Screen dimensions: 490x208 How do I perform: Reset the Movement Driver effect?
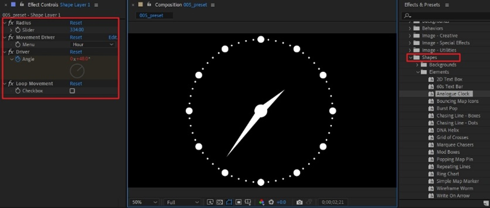click(76, 37)
